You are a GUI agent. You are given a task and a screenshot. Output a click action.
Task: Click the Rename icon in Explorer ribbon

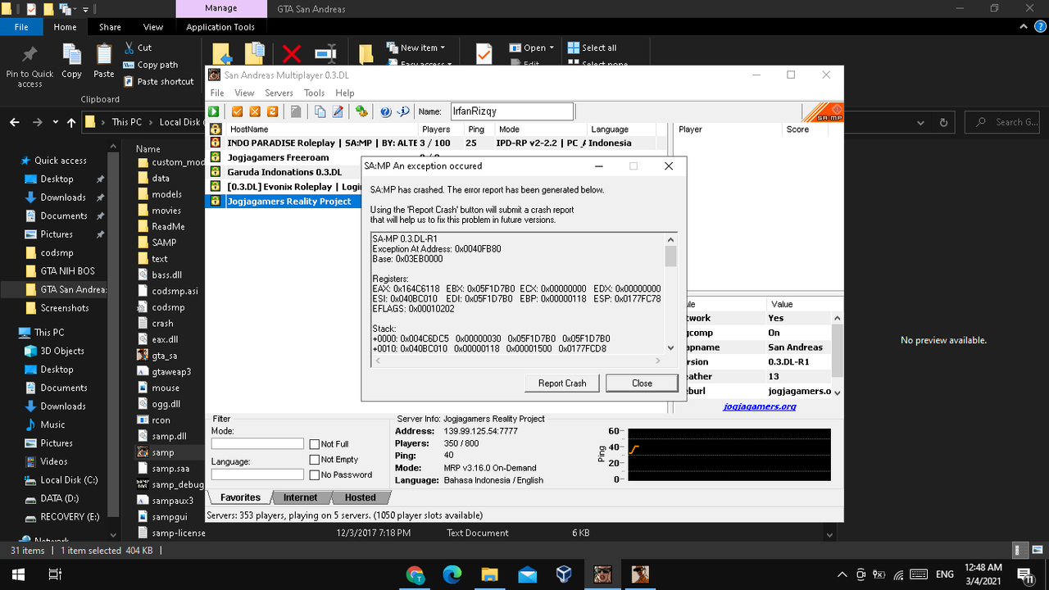point(325,54)
